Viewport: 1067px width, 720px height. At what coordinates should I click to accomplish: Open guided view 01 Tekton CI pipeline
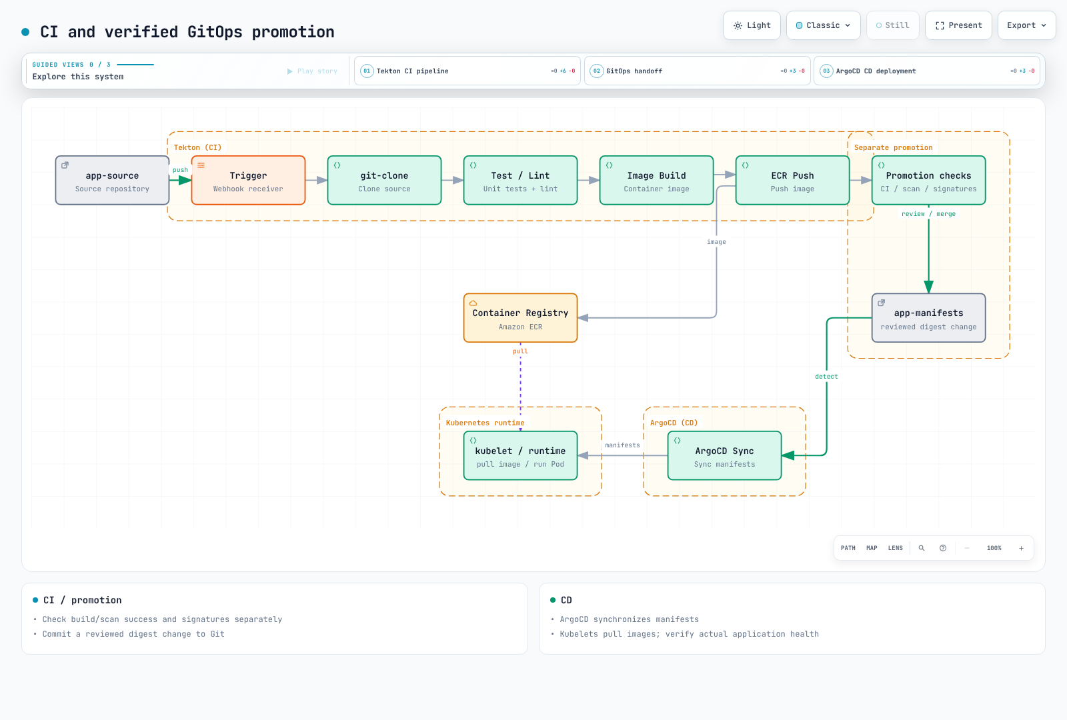tap(467, 71)
